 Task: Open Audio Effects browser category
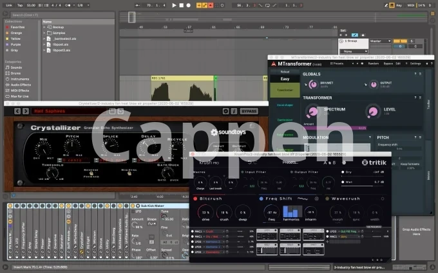[x=19, y=84]
